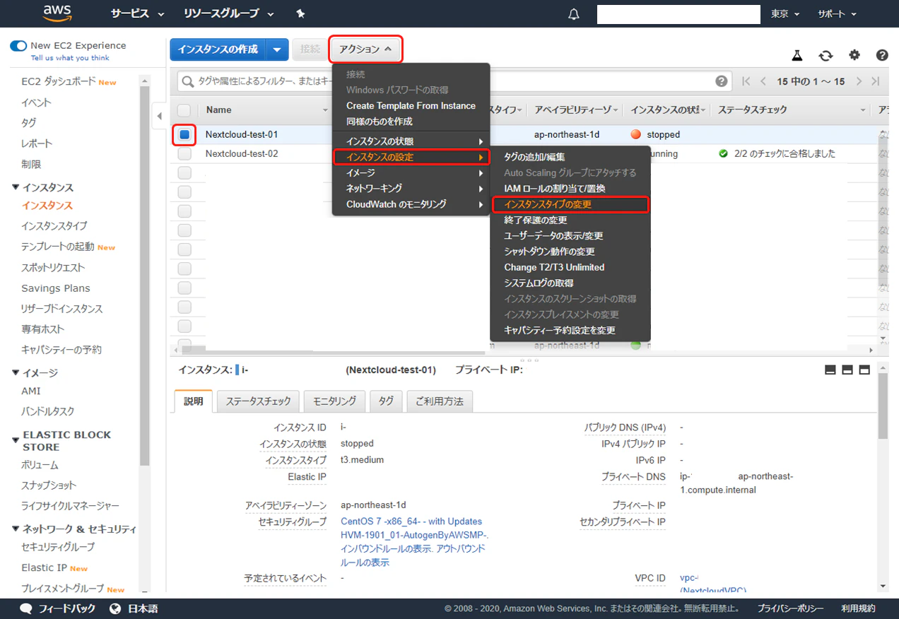Screen dimensions: 899x619
Task: Switch to the ご利用方法 tab
Action: [x=440, y=401]
